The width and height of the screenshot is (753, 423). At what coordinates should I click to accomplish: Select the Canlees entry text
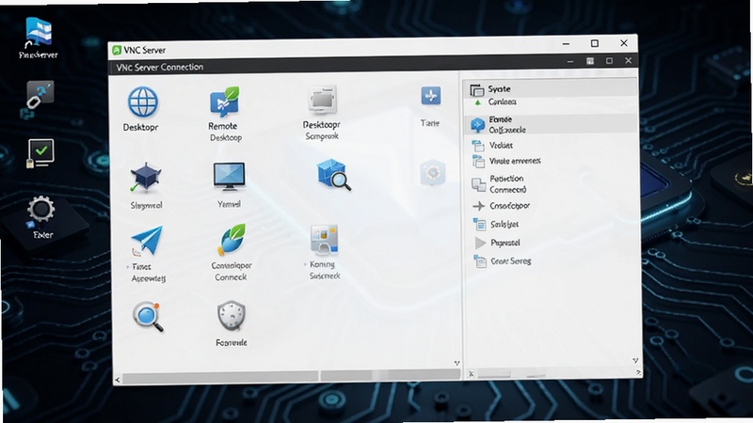tap(503, 102)
